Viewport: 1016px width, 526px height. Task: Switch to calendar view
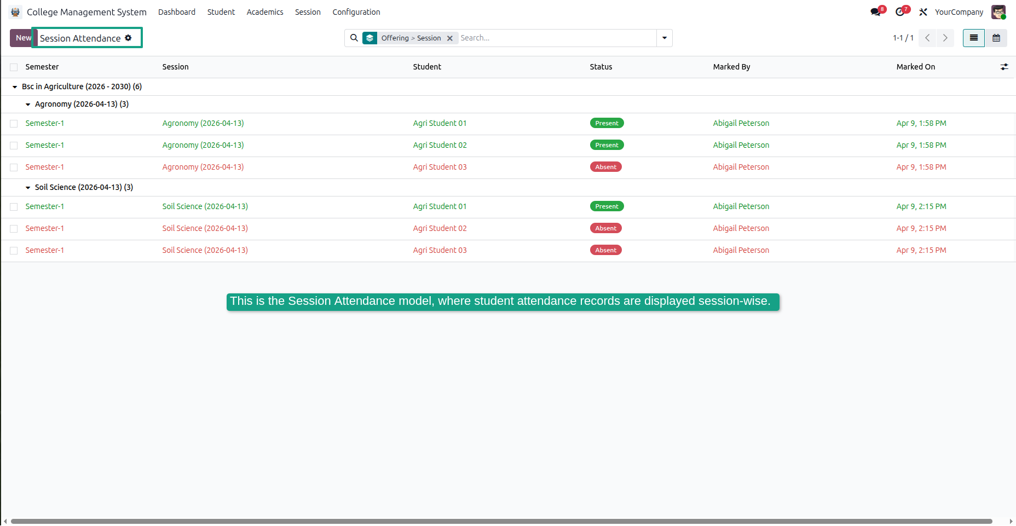tap(996, 38)
